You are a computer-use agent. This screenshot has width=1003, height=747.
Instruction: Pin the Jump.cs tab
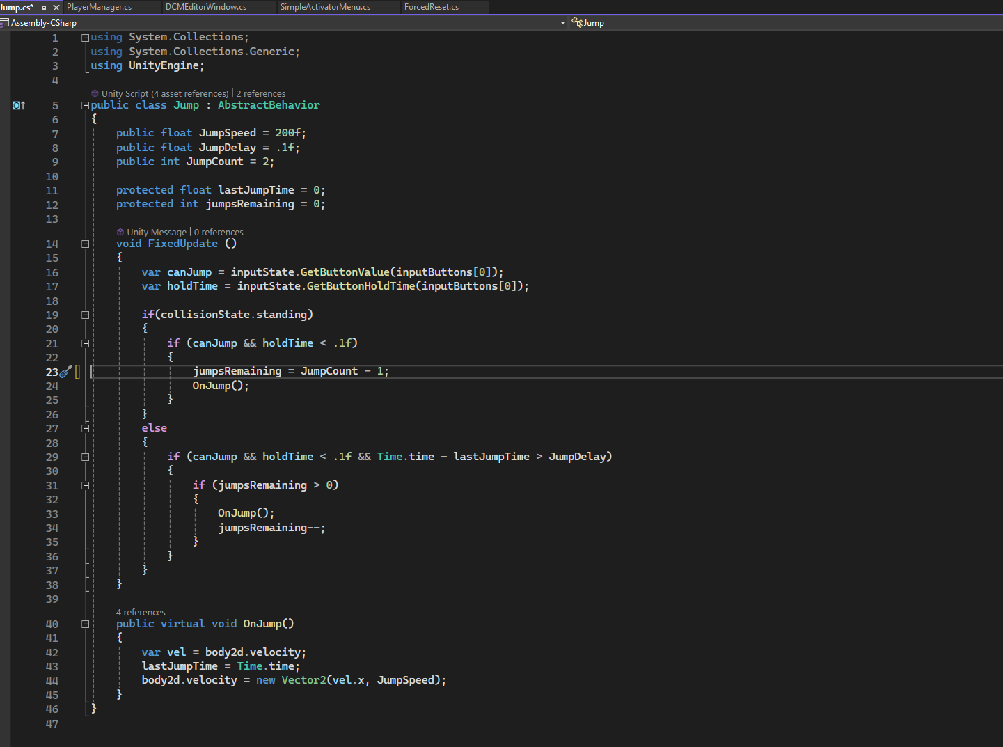[43, 7]
